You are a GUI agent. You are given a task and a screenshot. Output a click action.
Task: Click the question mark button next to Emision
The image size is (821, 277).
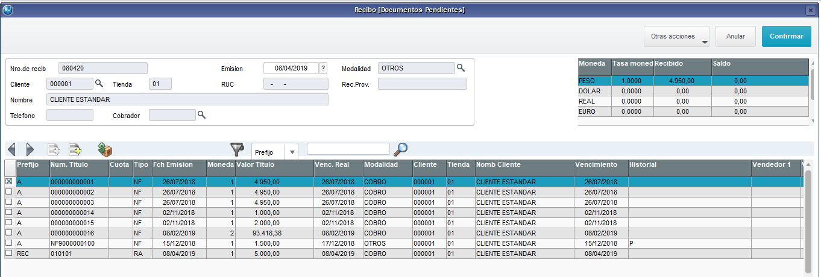323,68
